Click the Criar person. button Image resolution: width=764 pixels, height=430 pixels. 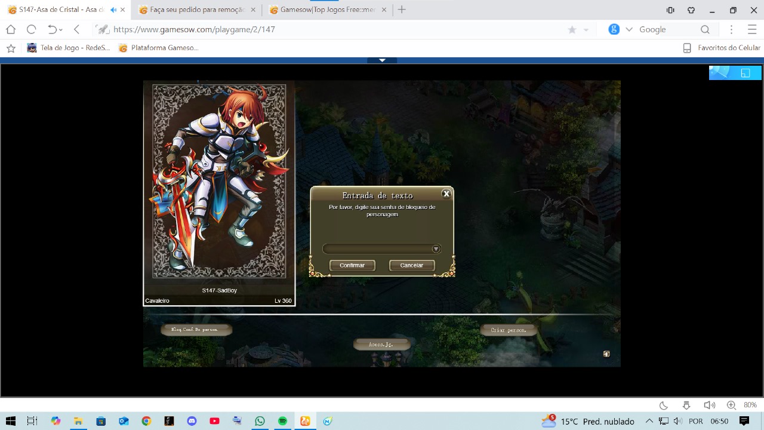point(509,330)
